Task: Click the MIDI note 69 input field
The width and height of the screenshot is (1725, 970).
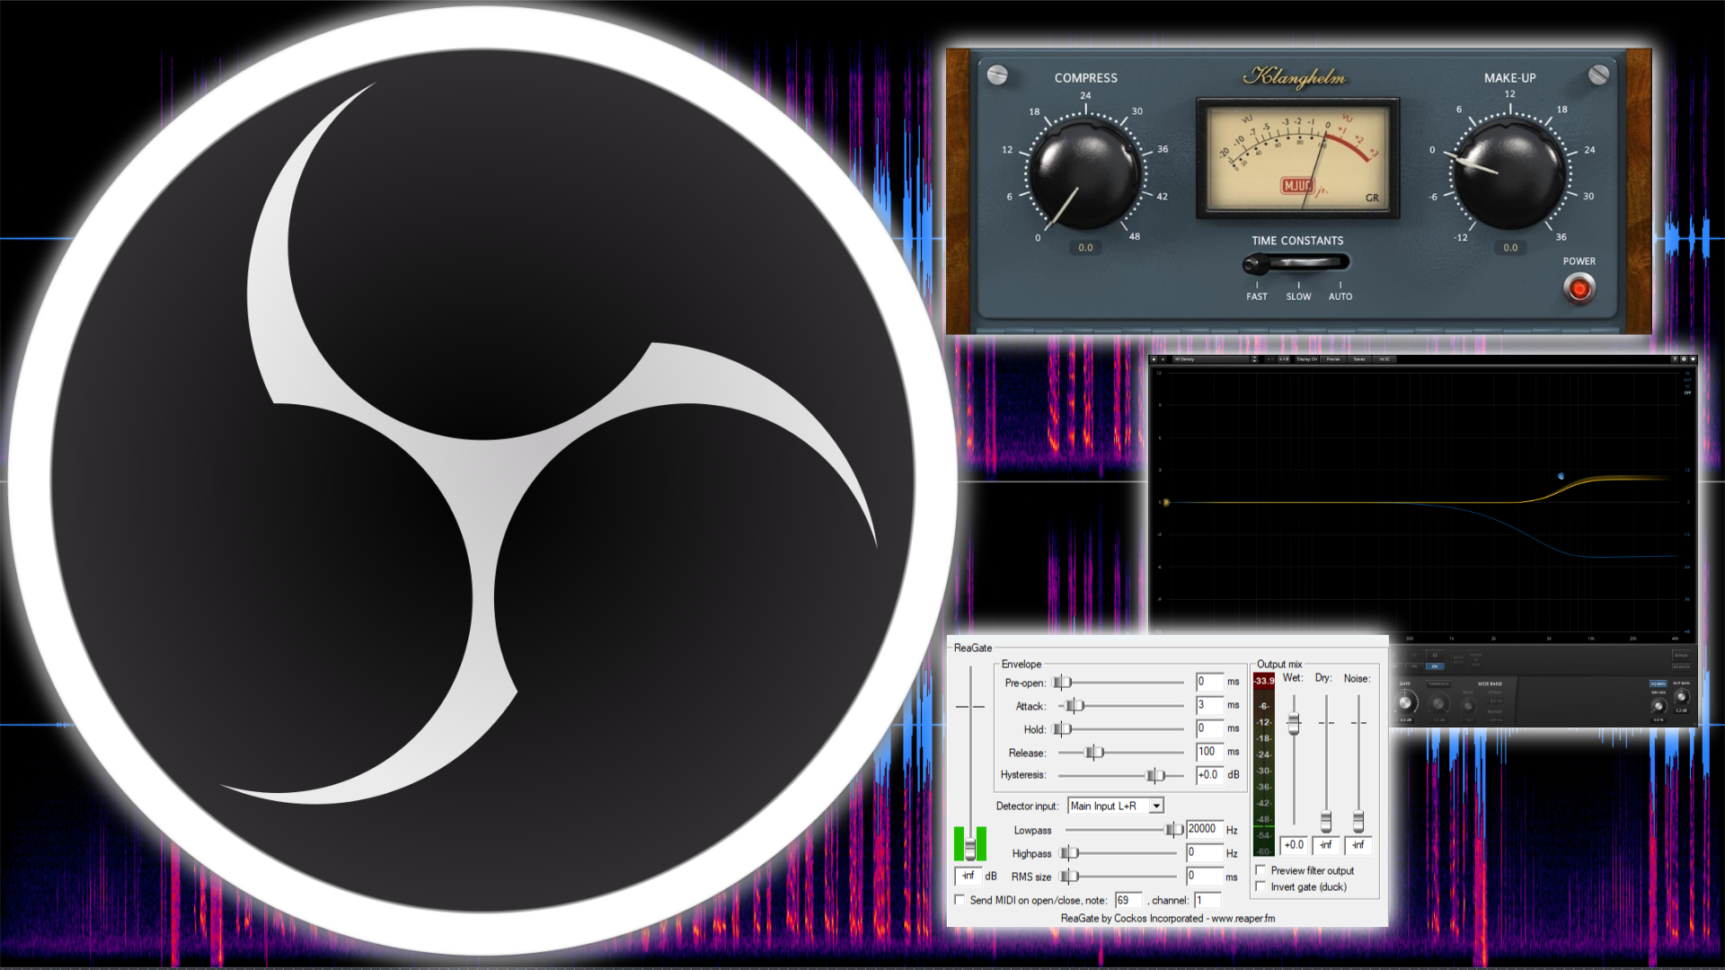Action: [x=1128, y=900]
